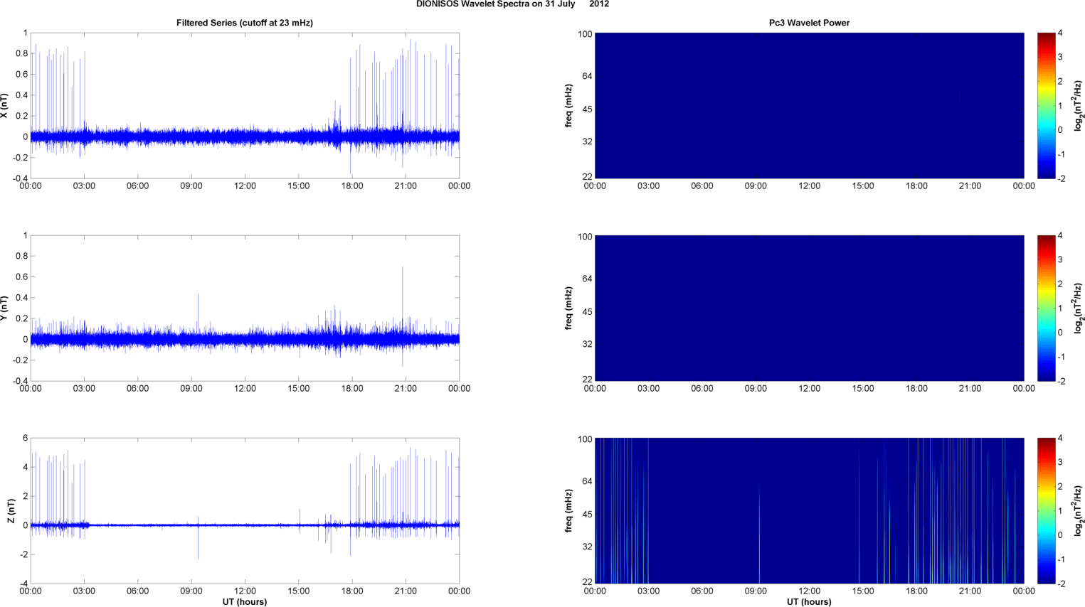1085x607 pixels.
Task: Click inside the Y (nT) filtered series plot
Action: [x=245, y=308]
